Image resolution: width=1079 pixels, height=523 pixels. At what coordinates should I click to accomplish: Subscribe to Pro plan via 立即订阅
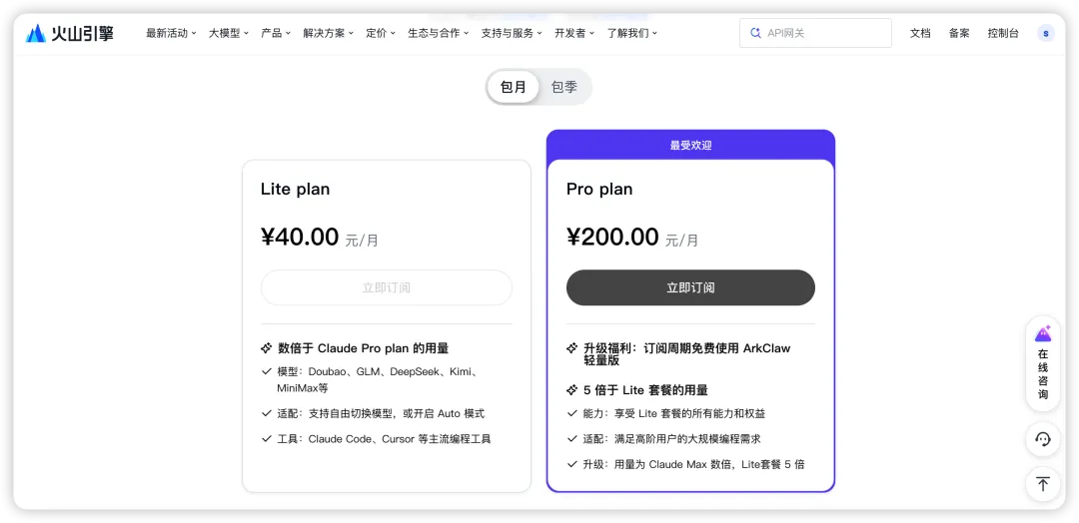690,287
